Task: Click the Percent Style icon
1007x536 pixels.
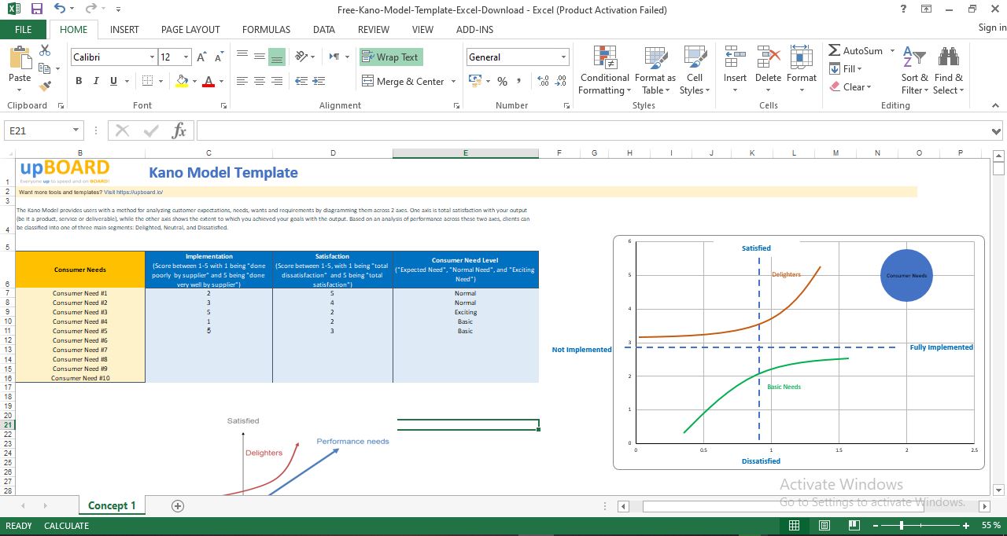Action: 501,81
